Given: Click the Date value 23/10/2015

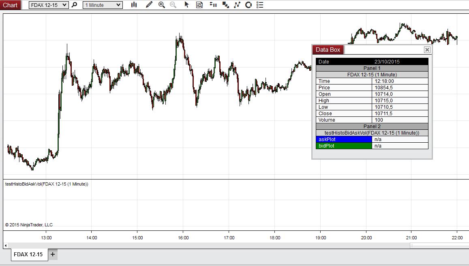Looking at the screenshot, I should tap(387, 62).
